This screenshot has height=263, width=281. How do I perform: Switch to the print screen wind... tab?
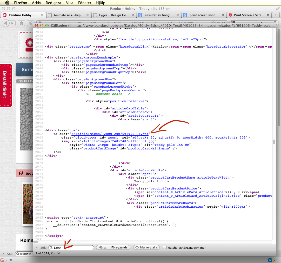[204, 15]
